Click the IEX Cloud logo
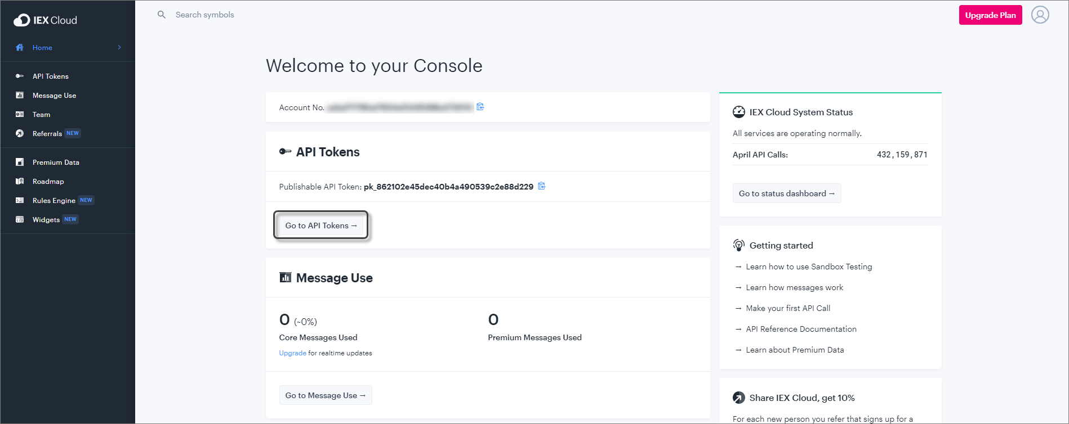The image size is (1069, 424). pos(45,20)
